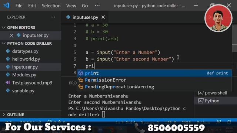Viewport: 237px width, 133px height.
Task: Click line 6 code with second input
Action: point(130,59)
